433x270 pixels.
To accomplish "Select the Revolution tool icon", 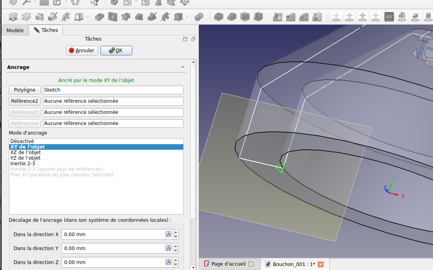I will (26, 17).
